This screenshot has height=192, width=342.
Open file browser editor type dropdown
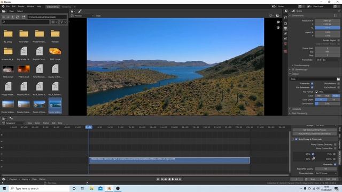pos(4,11)
